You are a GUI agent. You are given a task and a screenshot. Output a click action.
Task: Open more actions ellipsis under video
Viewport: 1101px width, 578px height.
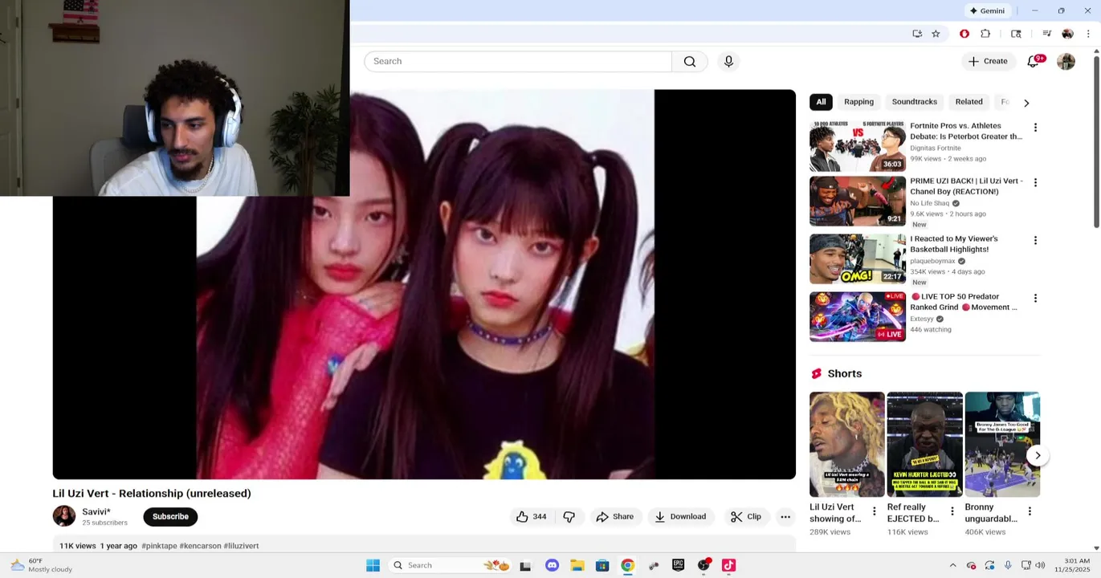pos(785,517)
